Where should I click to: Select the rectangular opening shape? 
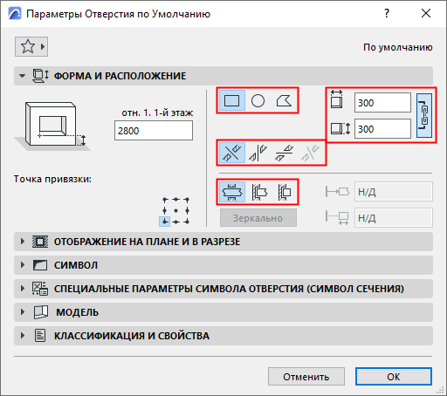[232, 101]
